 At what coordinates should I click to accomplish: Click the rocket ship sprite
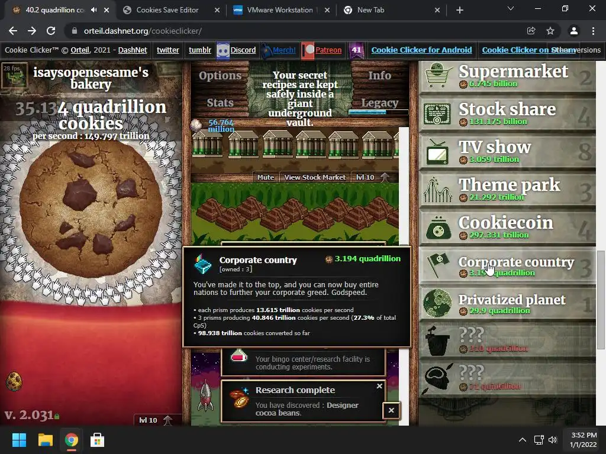pyautogui.click(x=205, y=395)
